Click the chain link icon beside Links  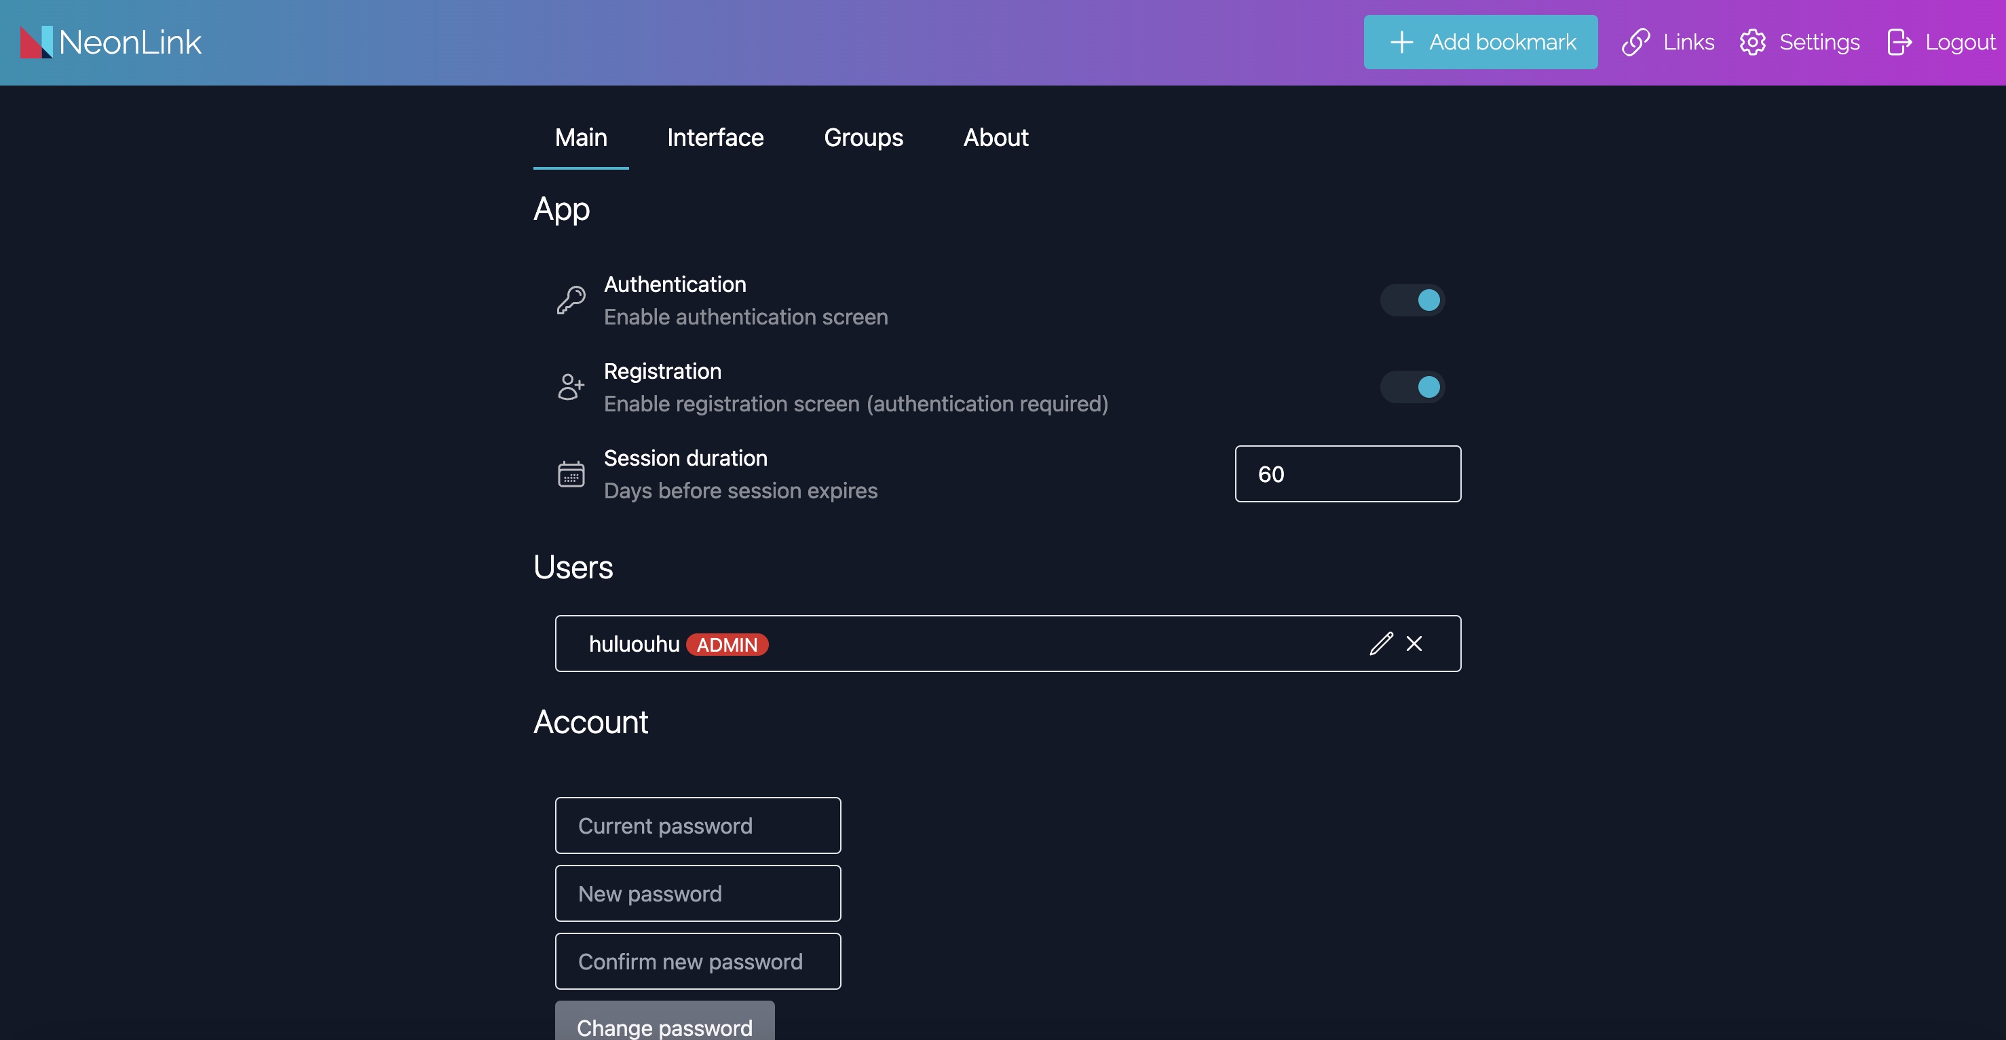pos(1635,42)
